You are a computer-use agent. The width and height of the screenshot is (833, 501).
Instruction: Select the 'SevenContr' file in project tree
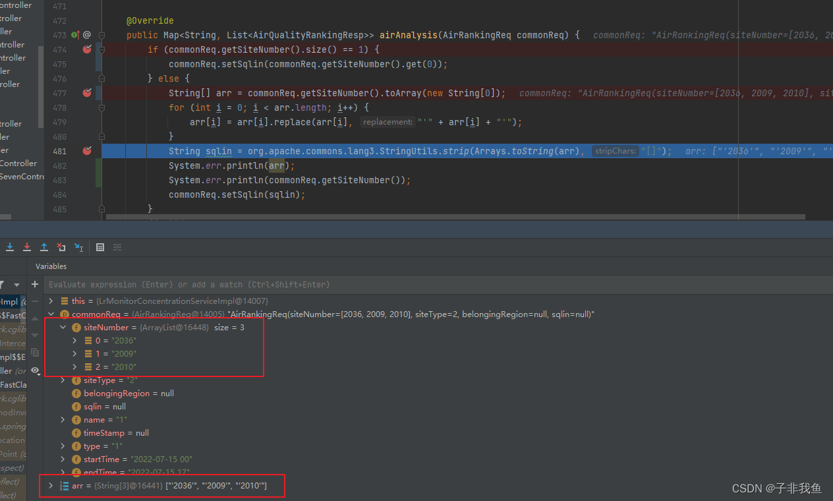(22, 176)
